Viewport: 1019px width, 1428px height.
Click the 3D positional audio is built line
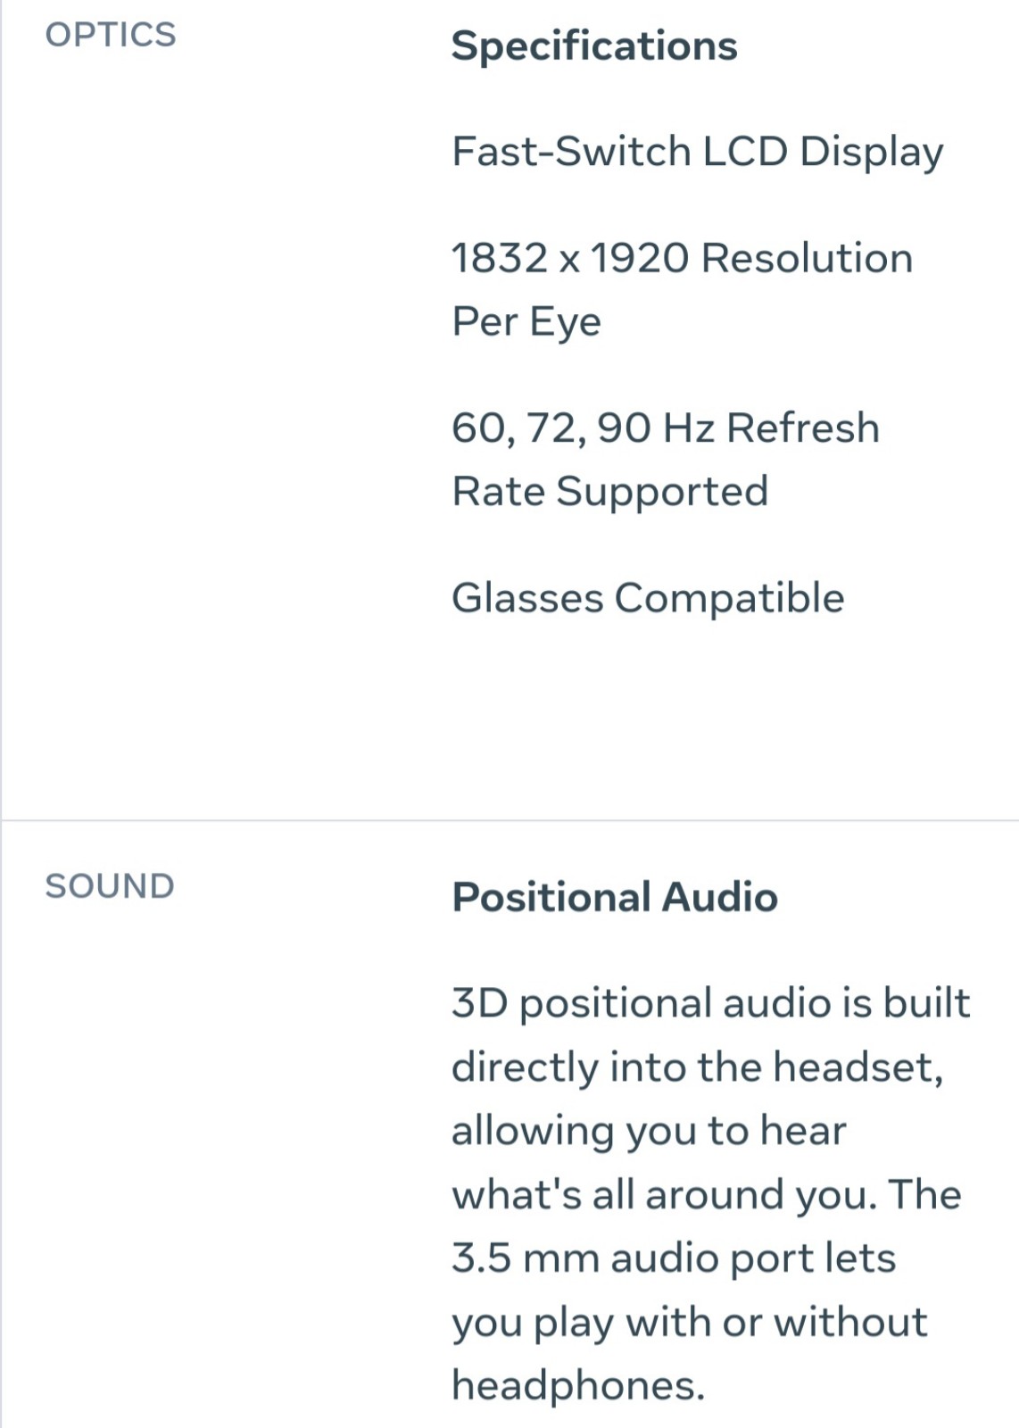click(x=710, y=1003)
